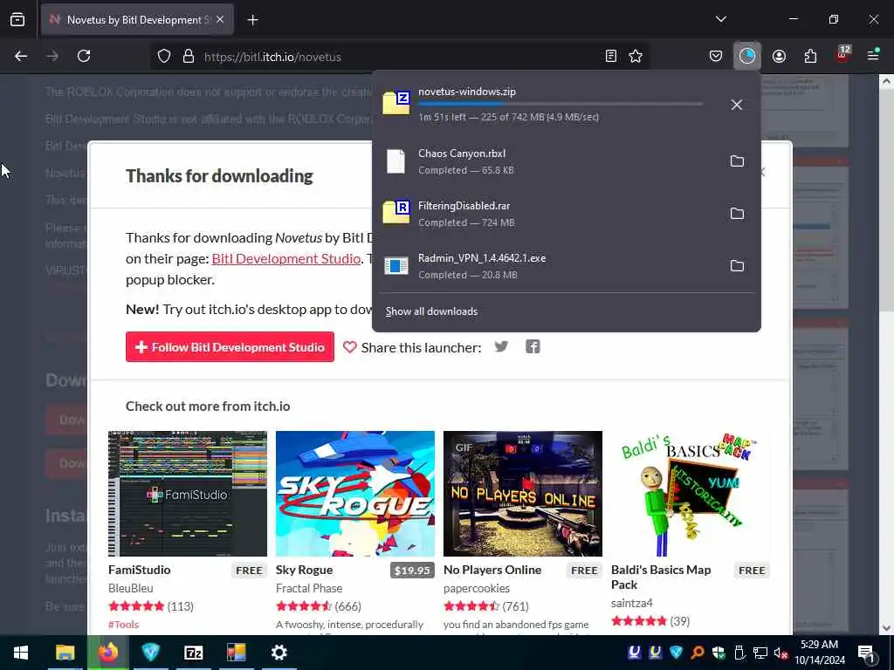Click Sky Rogue title link
The width and height of the screenshot is (894, 670).
[x=304, y=570]
